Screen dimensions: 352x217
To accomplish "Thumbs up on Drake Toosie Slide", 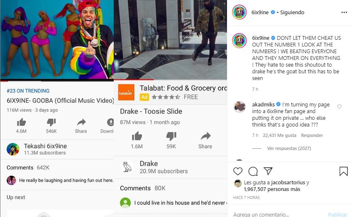I will (x=137, y=136).
